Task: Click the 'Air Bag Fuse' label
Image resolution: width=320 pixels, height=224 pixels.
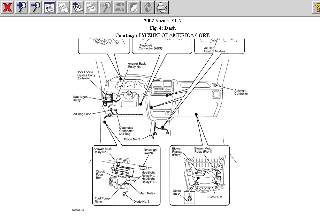Action: tap(82, 114)
